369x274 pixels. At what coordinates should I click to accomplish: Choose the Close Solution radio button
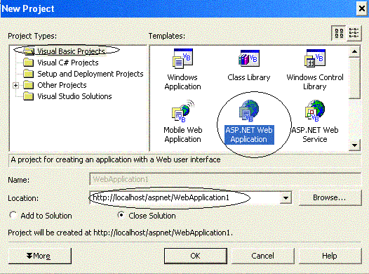[x=121, y=215]
